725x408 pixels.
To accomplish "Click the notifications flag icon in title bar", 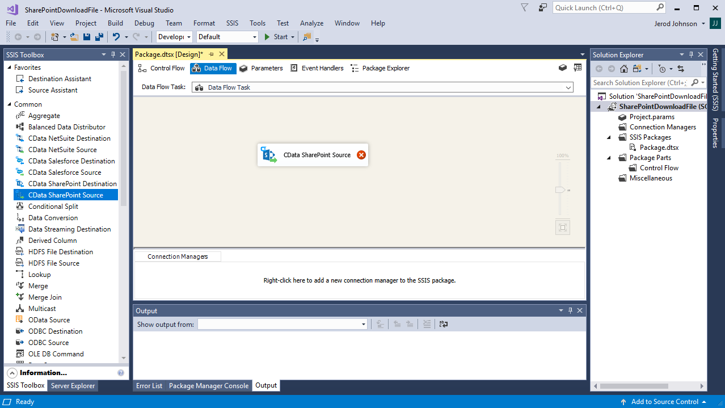I will [525, 8].
